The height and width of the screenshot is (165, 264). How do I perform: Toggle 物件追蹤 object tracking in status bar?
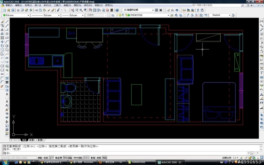click(x=78, y=158)
